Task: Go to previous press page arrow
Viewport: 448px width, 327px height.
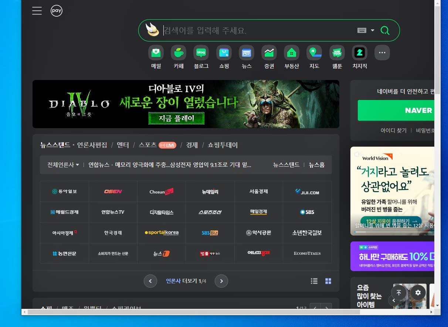Action: tap(150, 281)
